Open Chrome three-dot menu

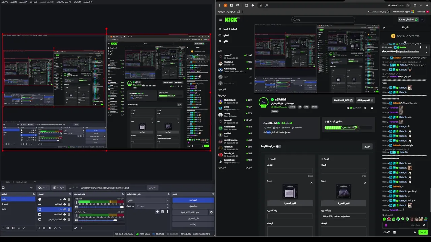[219, 5]
